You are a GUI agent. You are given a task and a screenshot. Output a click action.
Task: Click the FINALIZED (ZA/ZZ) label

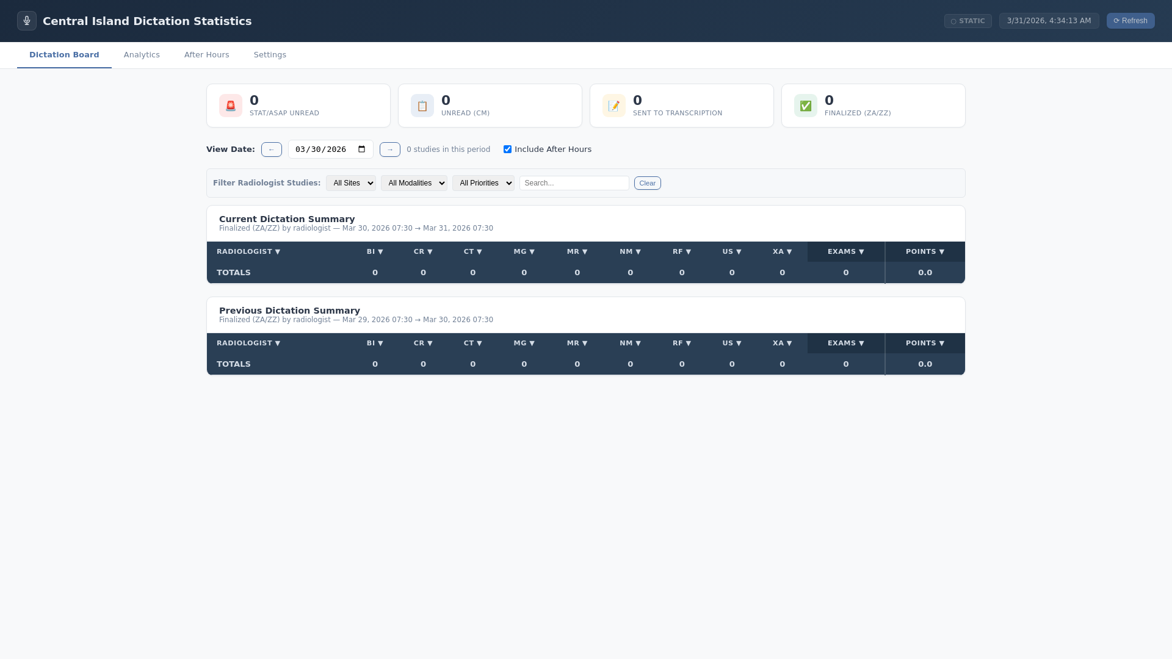858,113
